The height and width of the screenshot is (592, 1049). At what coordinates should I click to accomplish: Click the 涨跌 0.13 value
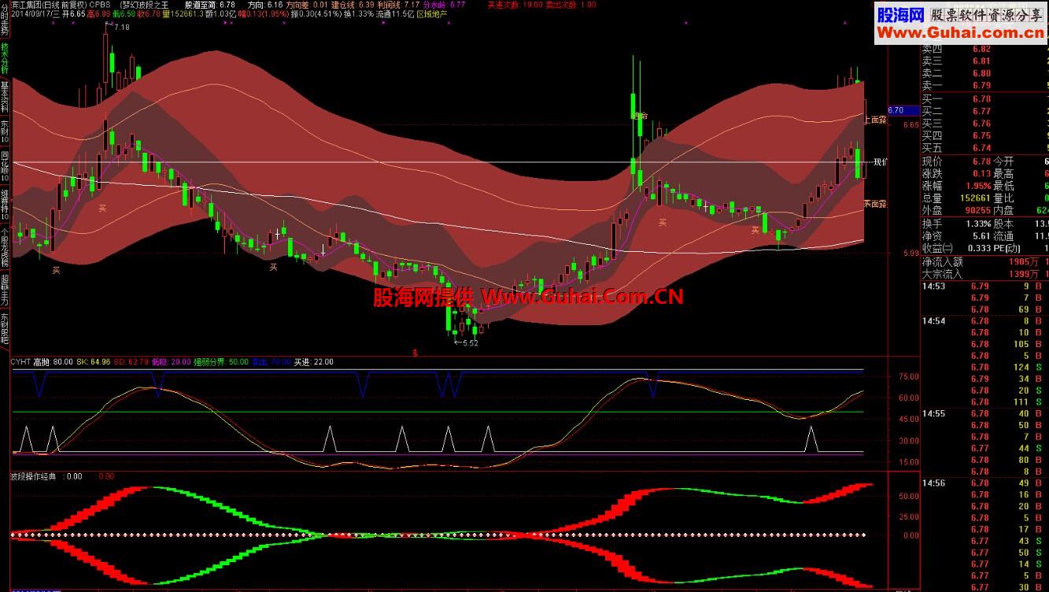pyautogui.click(x=981, y=174)
